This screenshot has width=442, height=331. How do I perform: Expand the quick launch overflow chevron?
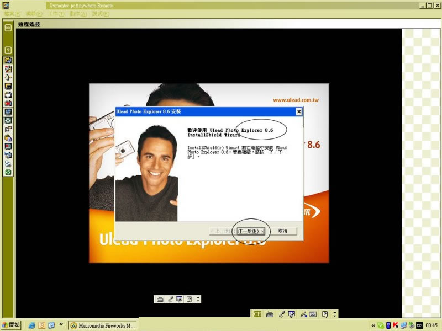(x=61, y=324)
